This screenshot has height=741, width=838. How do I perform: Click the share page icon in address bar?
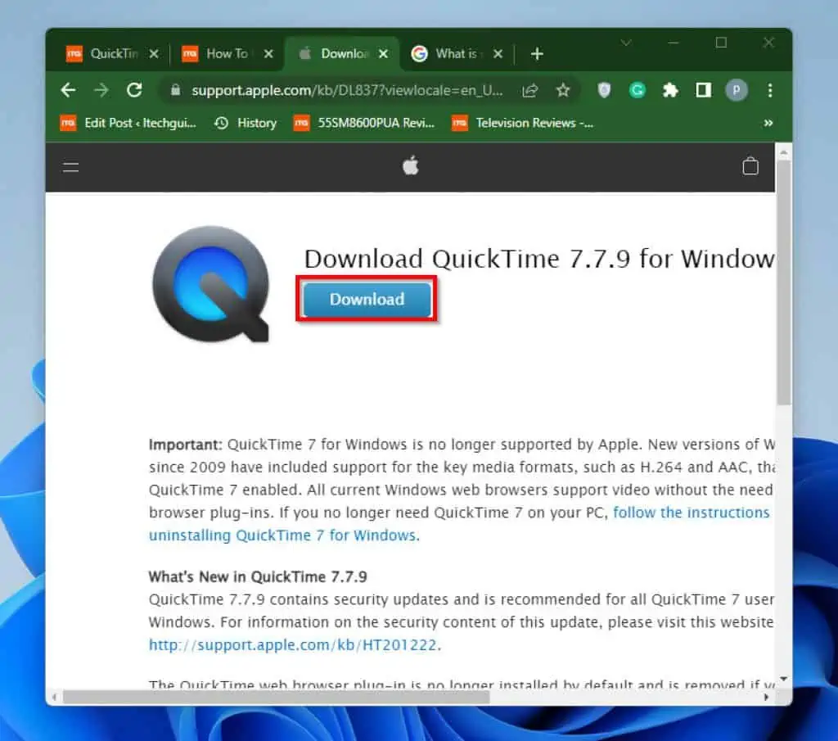529,90
